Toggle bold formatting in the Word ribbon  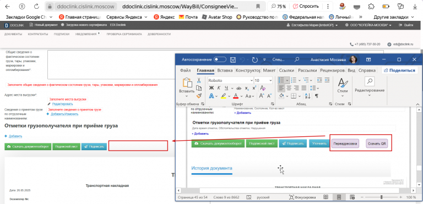[211, 88]
